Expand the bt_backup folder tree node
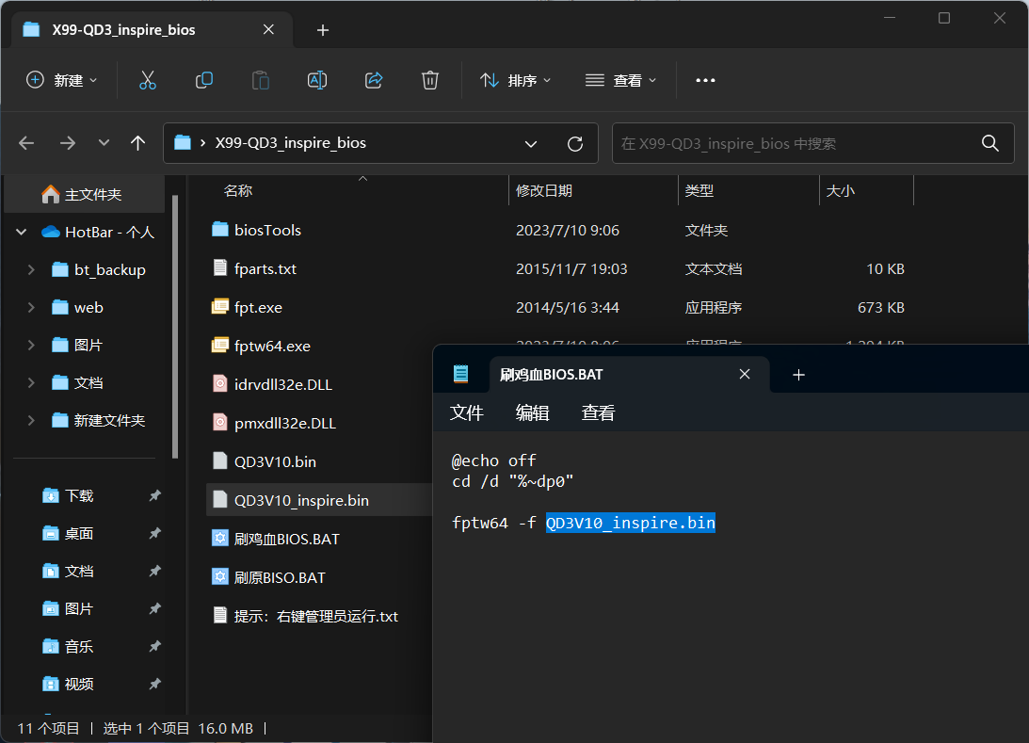 [32, 270]
